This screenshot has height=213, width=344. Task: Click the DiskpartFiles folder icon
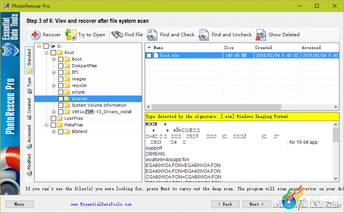point(67,66)
